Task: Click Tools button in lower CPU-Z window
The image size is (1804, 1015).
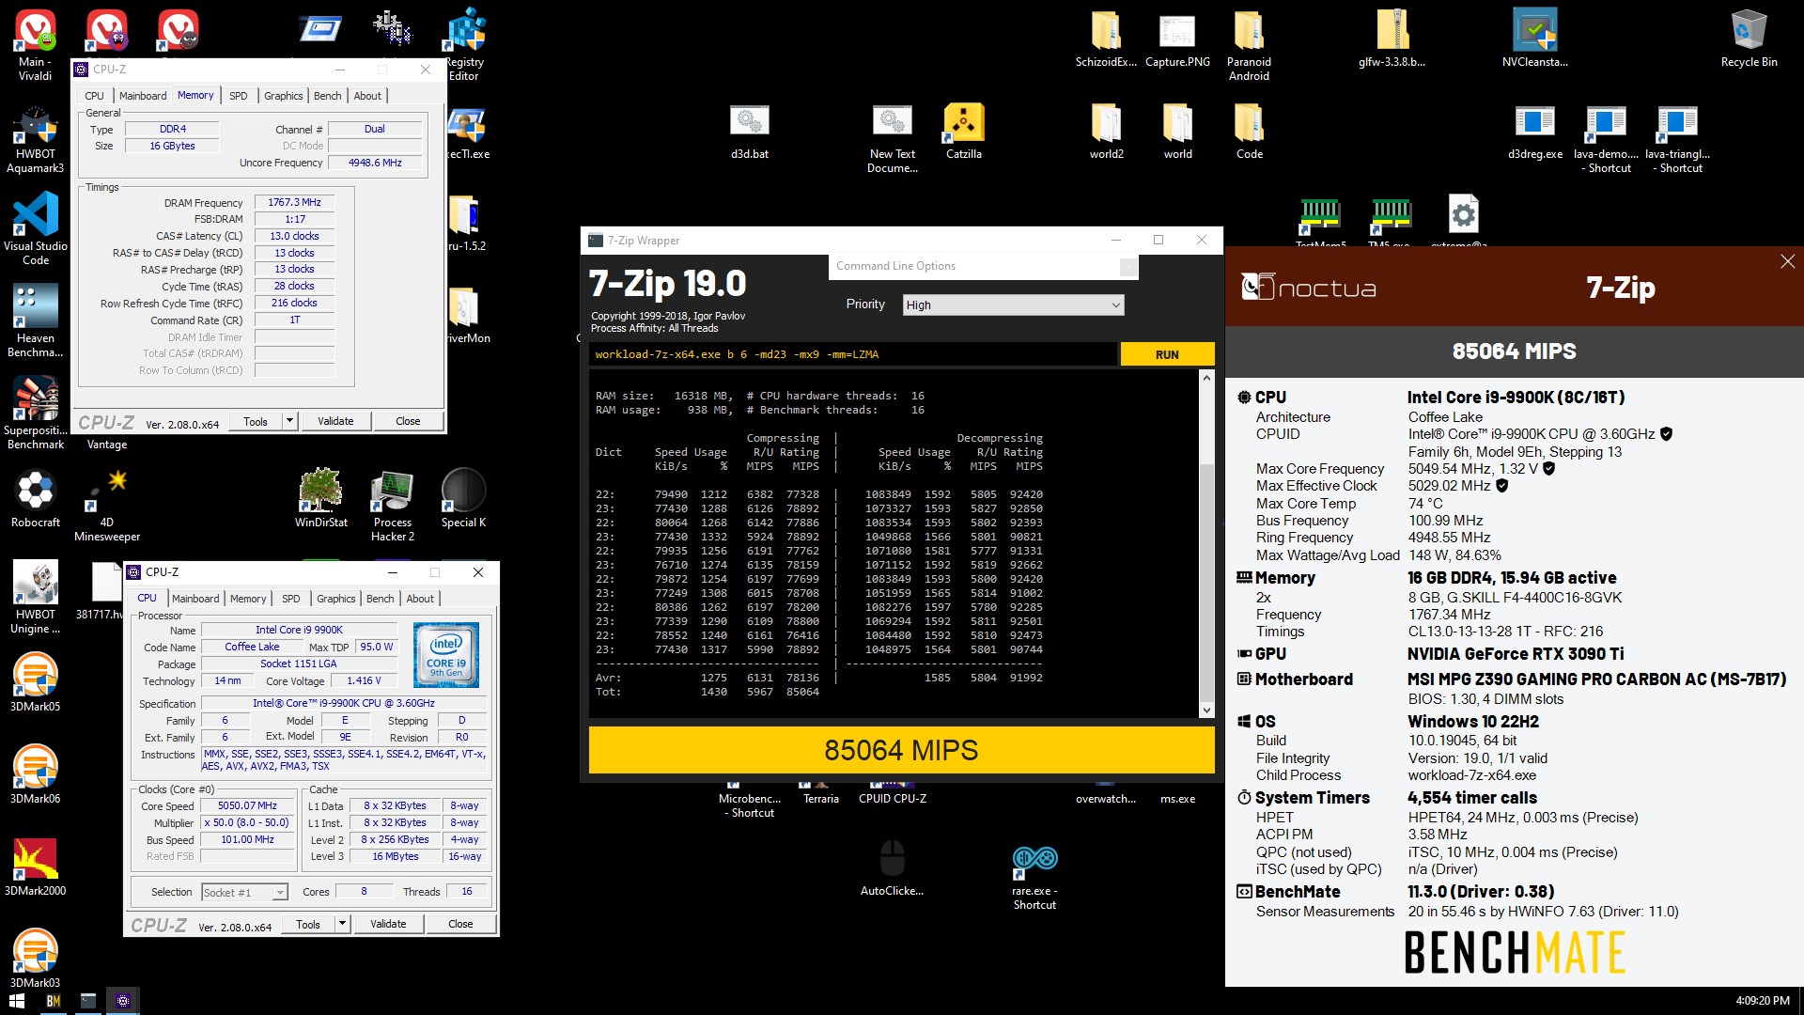Action: [x=308, y=924]
